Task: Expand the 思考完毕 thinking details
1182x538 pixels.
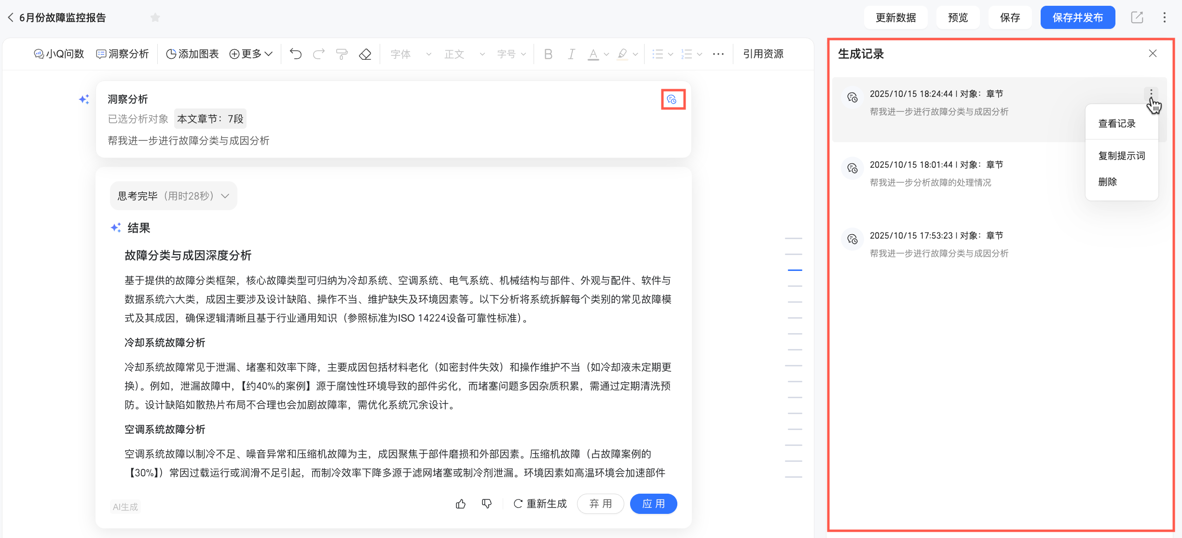Action: 173,196
